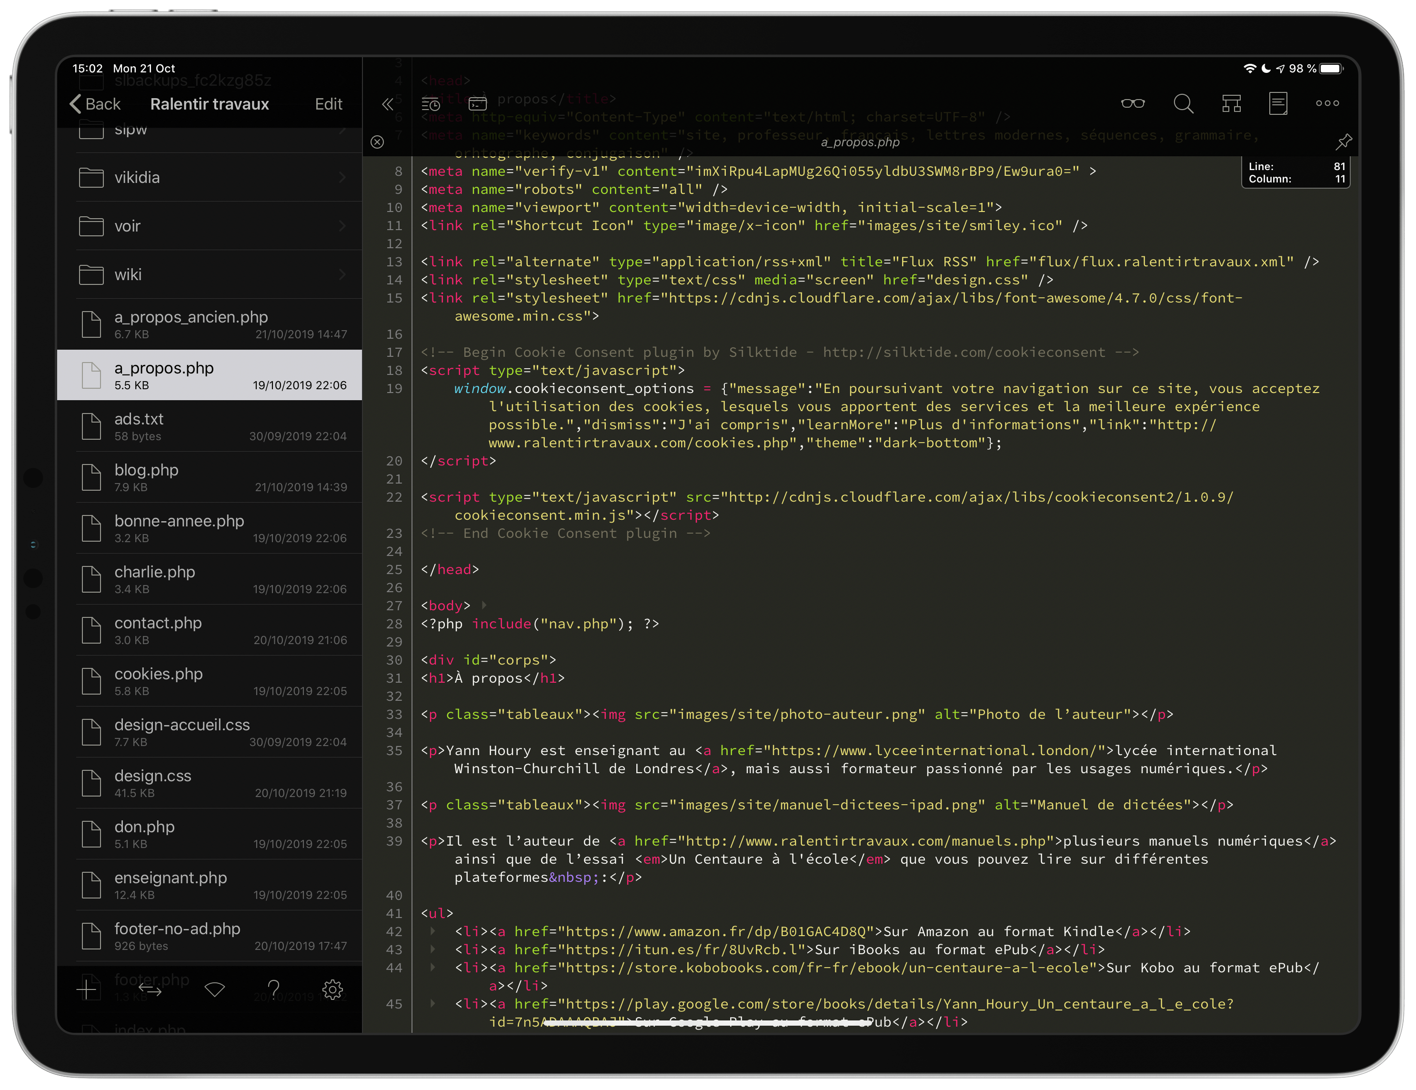Tap the Wi-Fi icon in status bar
Image resolution: width=1416 pixels, height=1090 pixels.
click(1249, 69)
